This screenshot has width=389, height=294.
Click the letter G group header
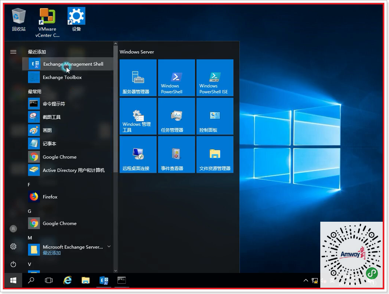[30, 211]
